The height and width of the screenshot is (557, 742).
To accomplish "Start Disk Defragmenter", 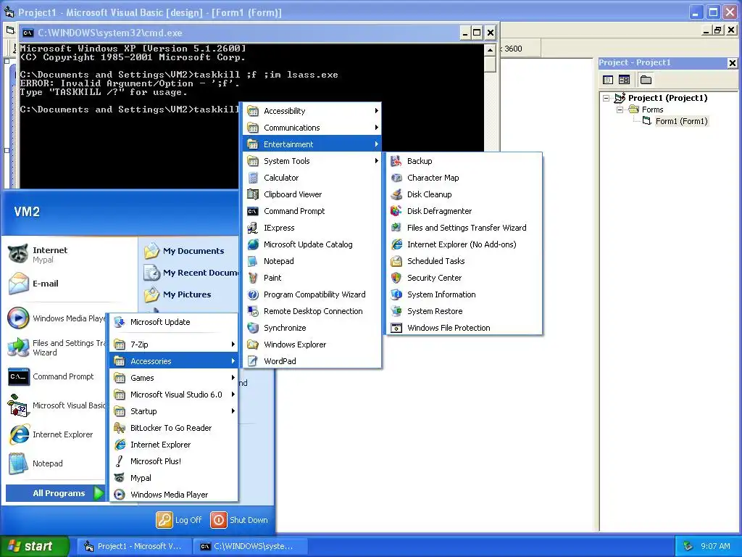I will tap(464, 211).
